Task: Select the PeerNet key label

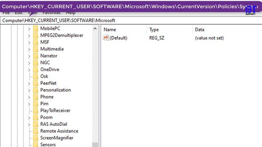Action: tap(48, 83)
